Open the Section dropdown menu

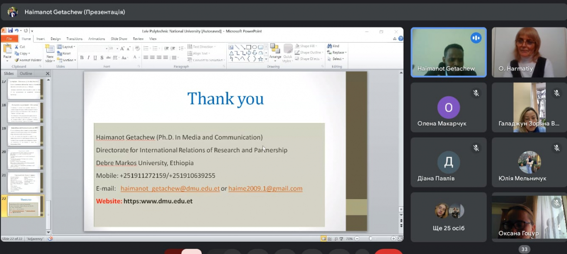click(68, 60)
